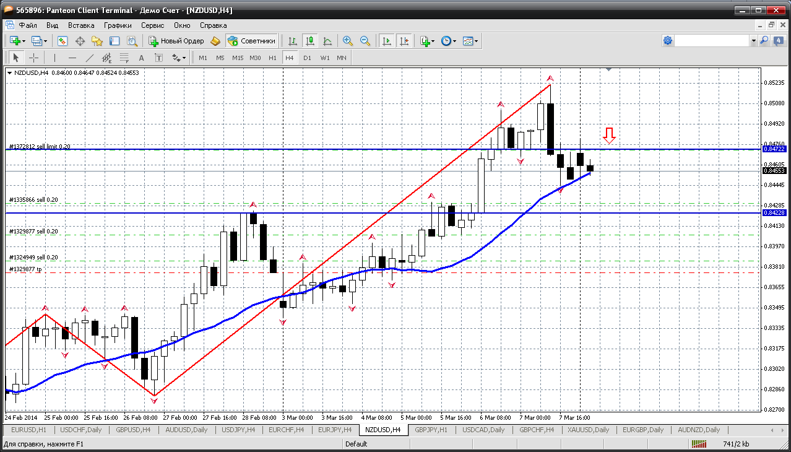Select the text tool
Screen dimensions: 791x452
coord(141,58)
